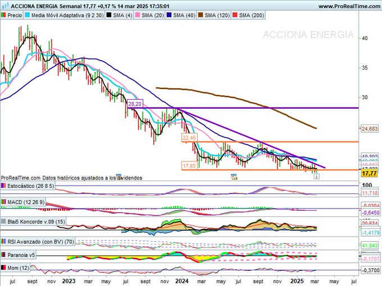Click the -1,4179 Koncorde value label
This screenshot has width=382, height=286.
[x=371, y=233]
